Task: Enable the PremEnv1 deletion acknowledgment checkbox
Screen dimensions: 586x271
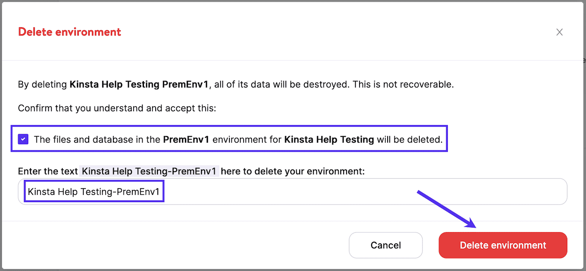Action: (x=23, y=139)
